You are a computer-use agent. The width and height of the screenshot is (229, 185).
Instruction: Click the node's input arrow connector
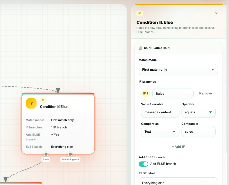(x=58, y=90)
